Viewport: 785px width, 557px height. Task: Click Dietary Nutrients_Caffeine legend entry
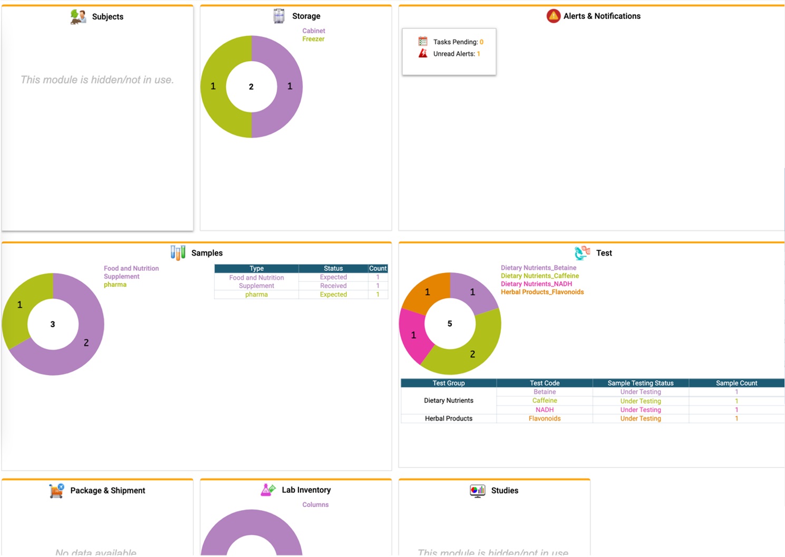pos(540,276)
